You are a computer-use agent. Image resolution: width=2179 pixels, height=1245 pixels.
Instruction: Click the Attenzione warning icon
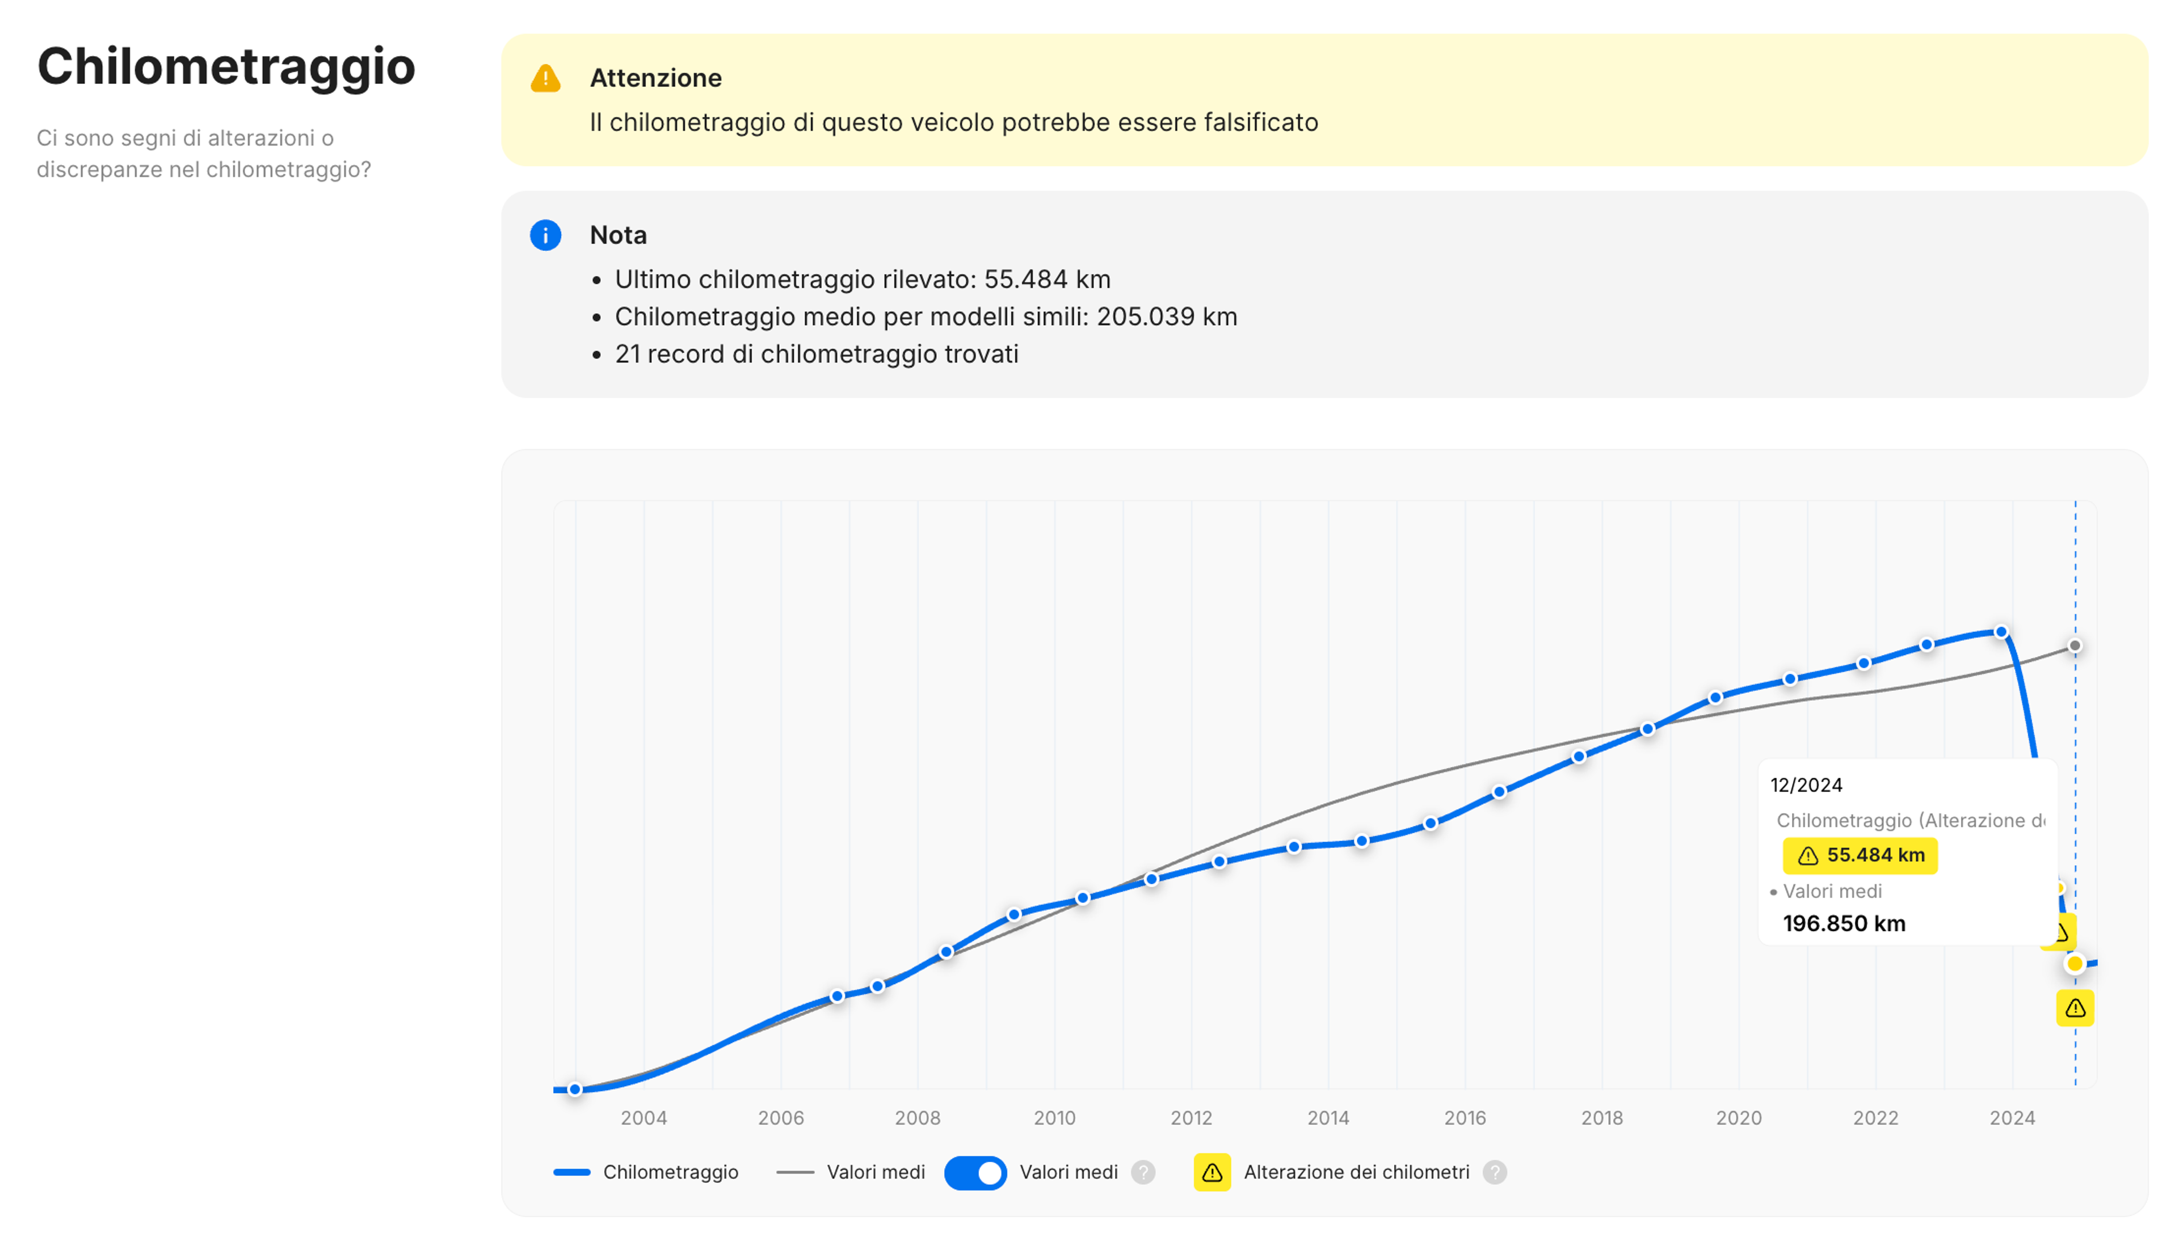[545, 79]
